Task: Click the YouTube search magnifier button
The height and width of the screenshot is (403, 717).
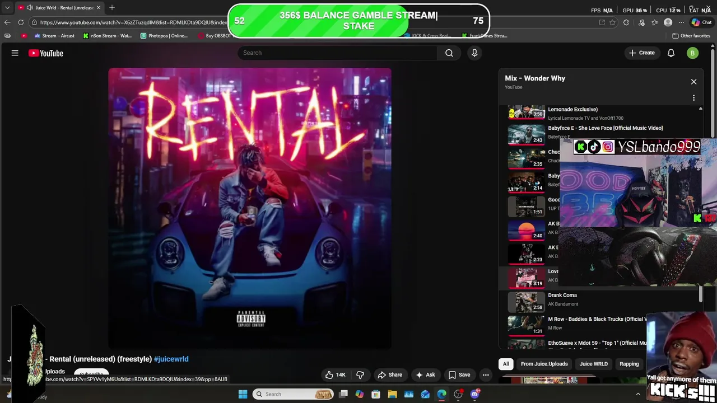Action: [x=449, y=53]
